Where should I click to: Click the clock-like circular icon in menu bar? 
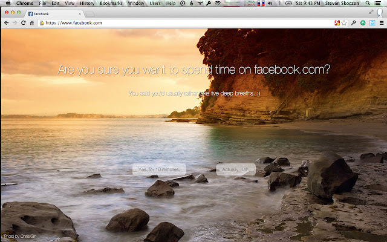click(183, 3)
